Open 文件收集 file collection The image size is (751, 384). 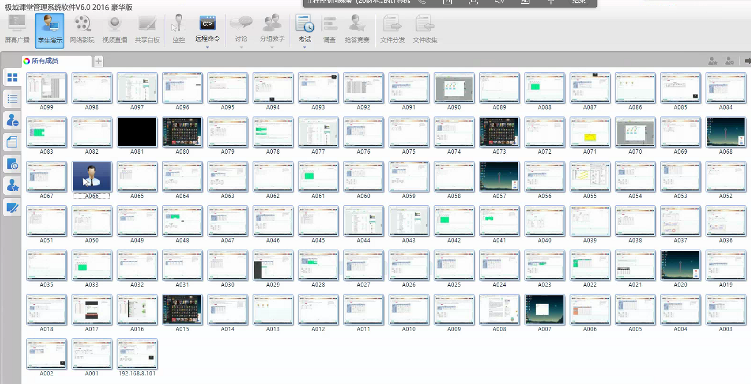point(425,30)
